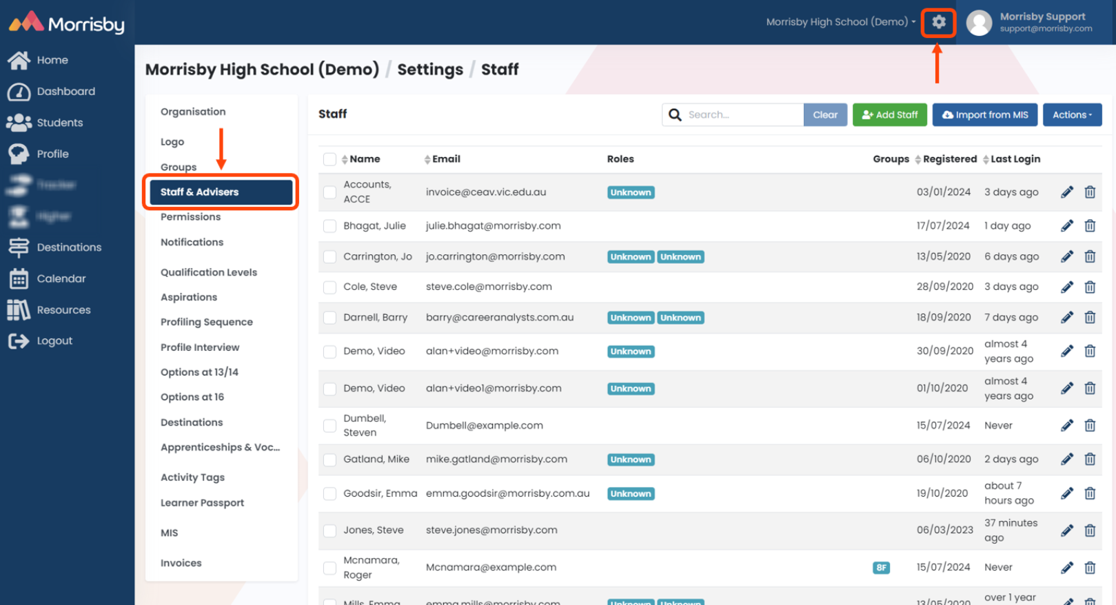Click the Logout icon
Image resolution: width=1116 pixels, height=605 pixels.
point(19,341)
